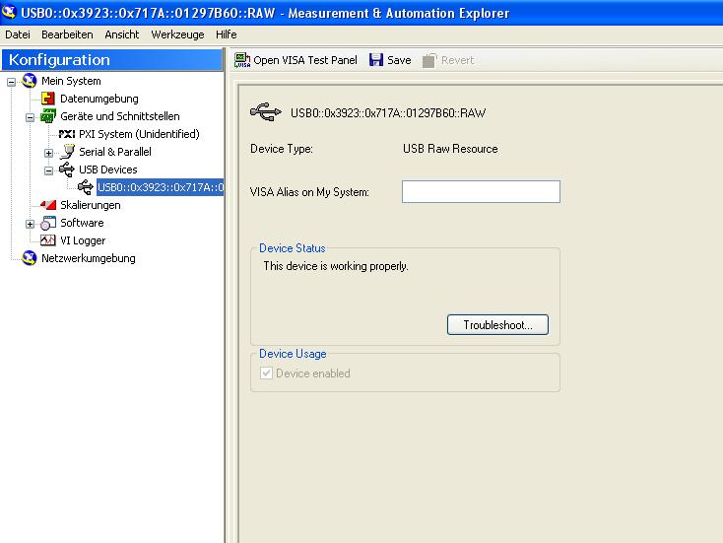Image resolution: width=723 pixels, height=543 pixels.
Task: Select USB0::0x3923::0x717A tree item
Action: (x=160, y=187)
